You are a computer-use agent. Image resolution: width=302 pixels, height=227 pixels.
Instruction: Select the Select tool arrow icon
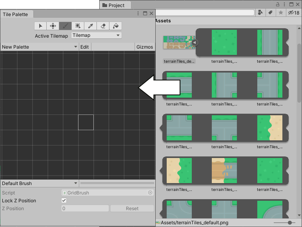40,26
